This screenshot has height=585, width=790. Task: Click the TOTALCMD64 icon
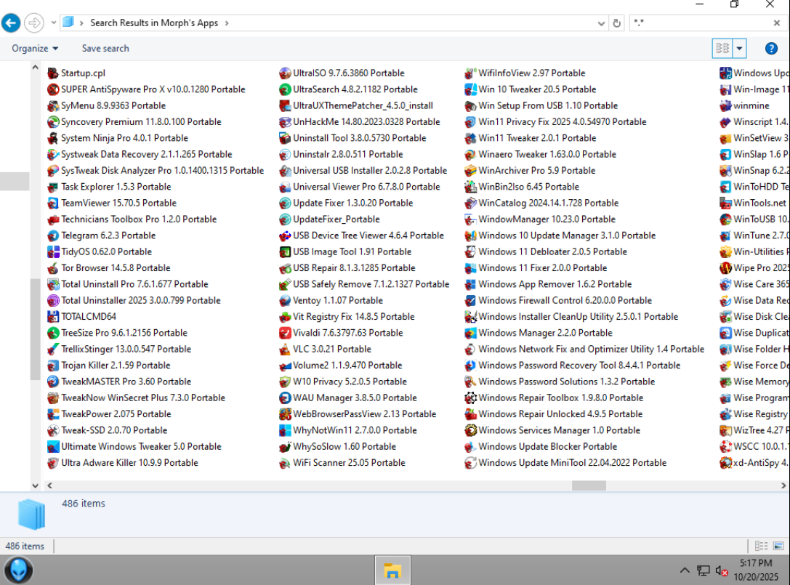pos(53,316)
